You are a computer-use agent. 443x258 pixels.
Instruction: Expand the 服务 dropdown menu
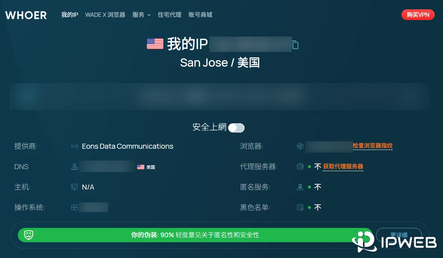pos(141,15)
